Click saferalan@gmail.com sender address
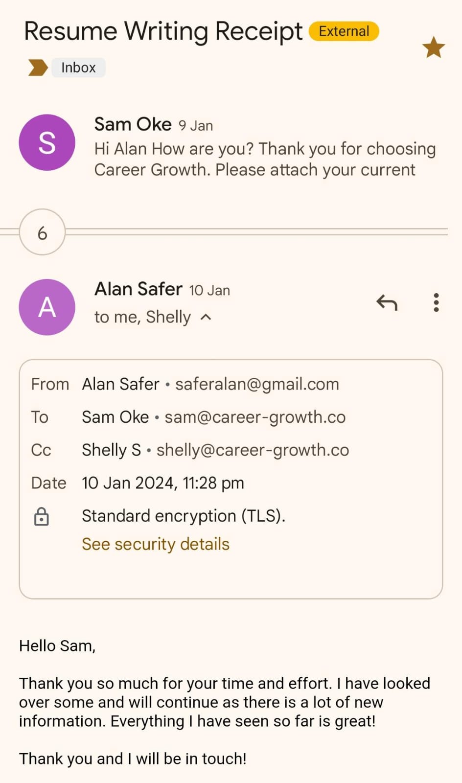Screen dimensions: 462x783 [x=257, y=384]
